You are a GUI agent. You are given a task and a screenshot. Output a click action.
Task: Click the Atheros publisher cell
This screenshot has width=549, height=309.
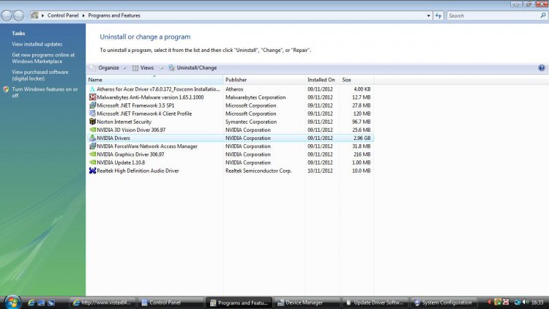click(234, 89)
